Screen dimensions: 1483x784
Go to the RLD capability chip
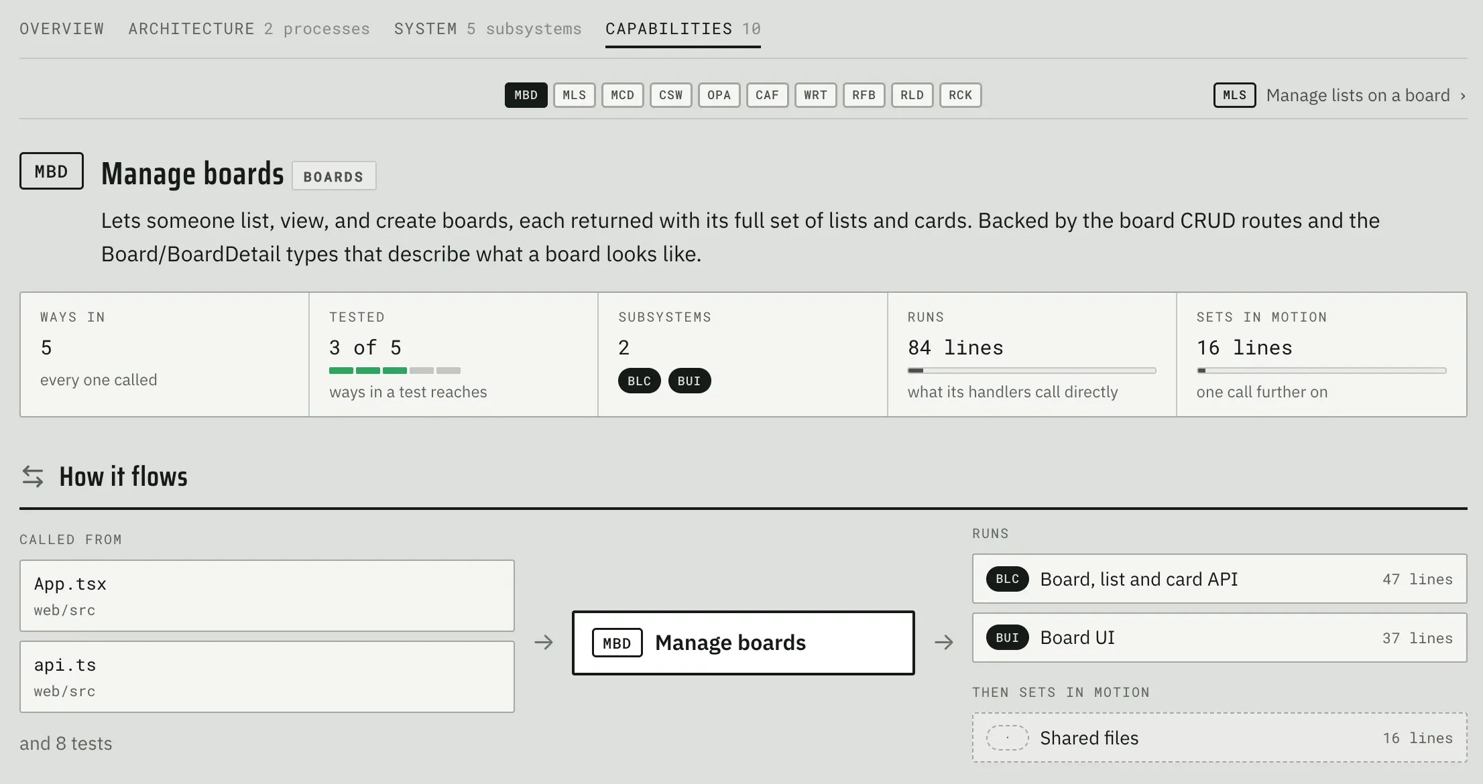pos(912,95)
